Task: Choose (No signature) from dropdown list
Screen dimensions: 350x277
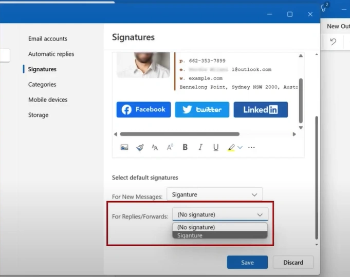Action: 220,227
